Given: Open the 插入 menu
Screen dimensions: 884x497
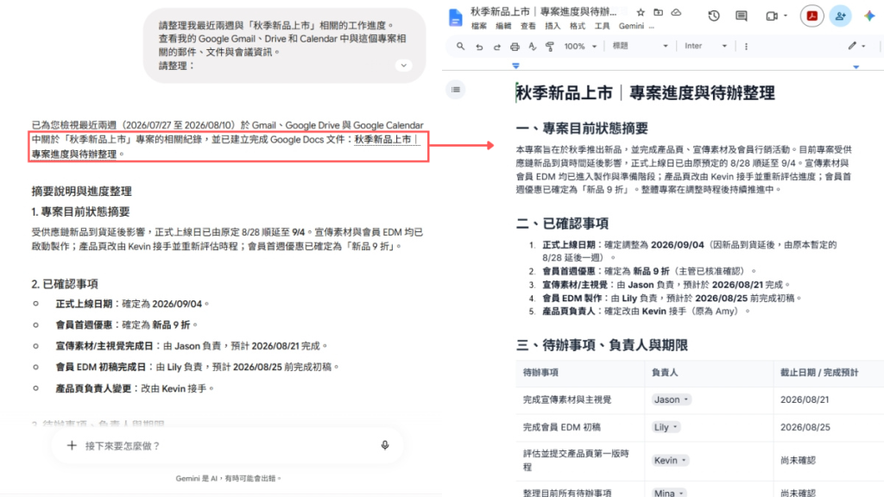Looking at the screenshot, I should point(553,26).
